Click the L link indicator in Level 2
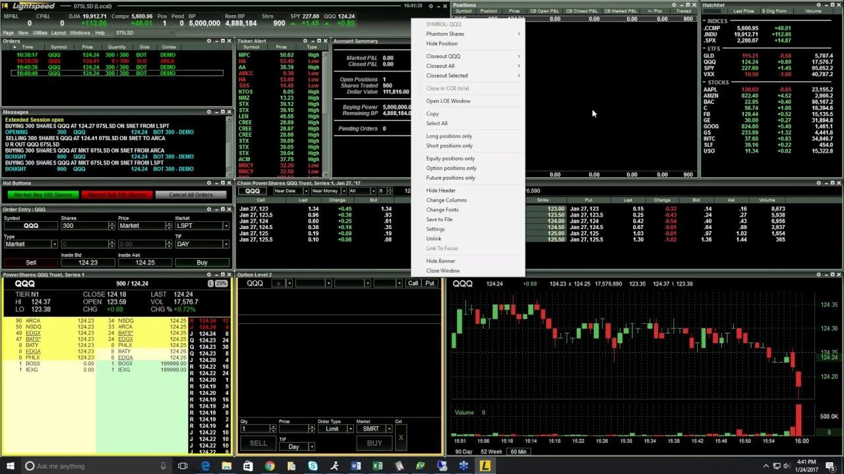 point(210,284)
